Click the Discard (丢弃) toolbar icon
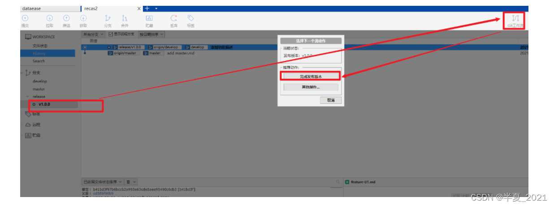 pos(173,18)
